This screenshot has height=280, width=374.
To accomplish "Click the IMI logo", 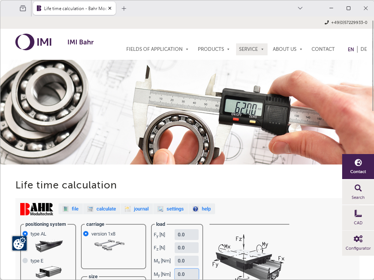I will coord(34,42).
